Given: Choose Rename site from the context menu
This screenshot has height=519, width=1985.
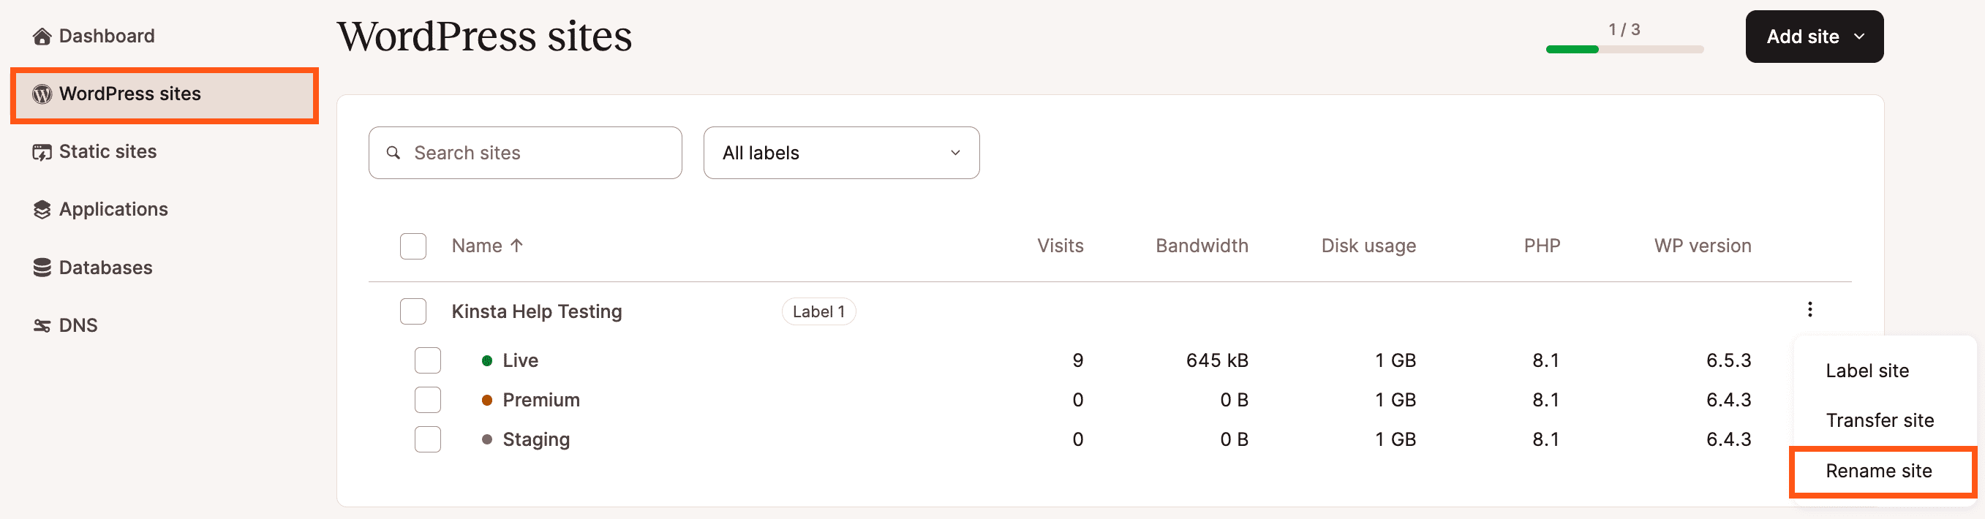Looking at the screenshot, I should point(1878,471).
